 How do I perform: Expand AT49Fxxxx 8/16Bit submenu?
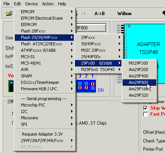point(44,50)
